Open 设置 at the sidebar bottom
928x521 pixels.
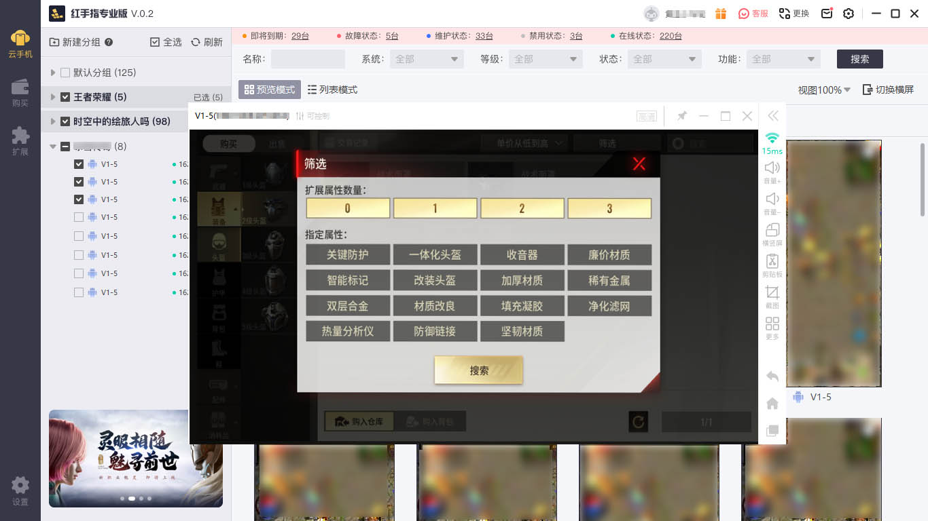pos(20,491)
